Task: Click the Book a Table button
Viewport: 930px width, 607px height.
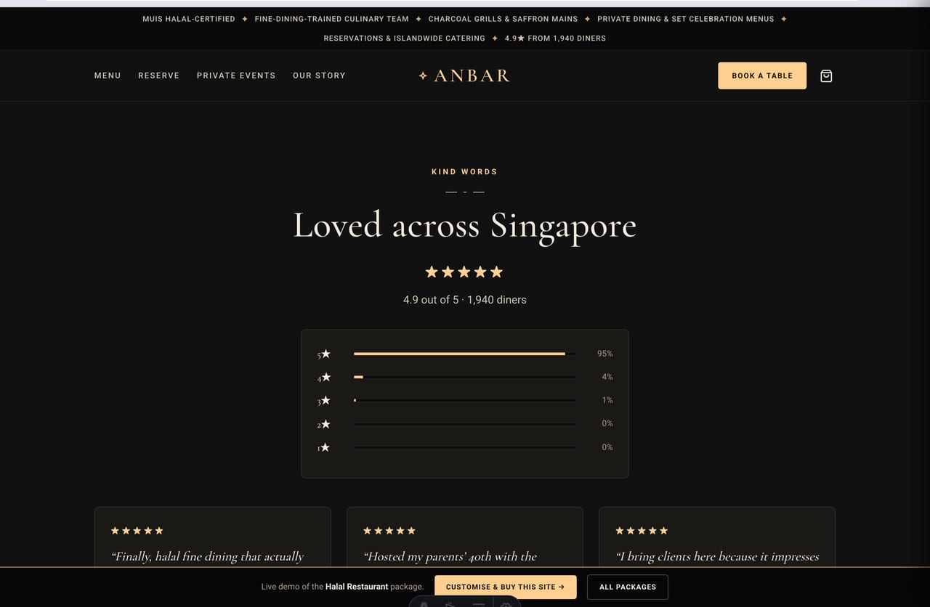Action: click(762, 76)
